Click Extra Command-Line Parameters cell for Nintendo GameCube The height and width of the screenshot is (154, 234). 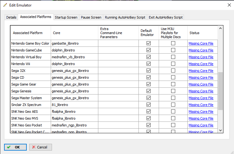[118, 50]
